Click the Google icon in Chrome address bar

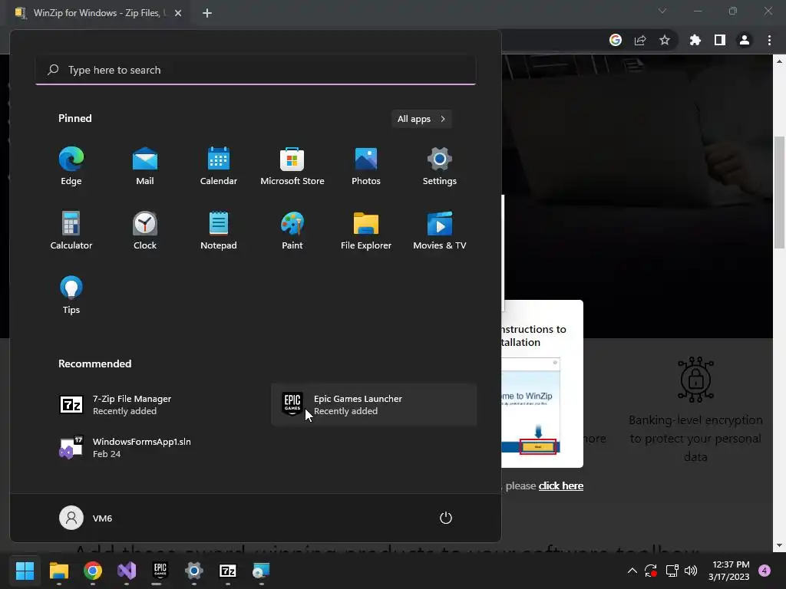(616, 40)
